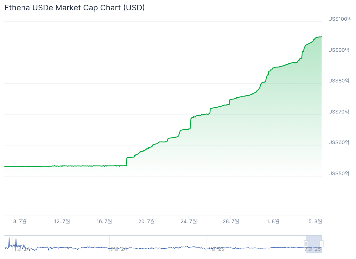Viewport: 356px width, 259px height.
Task: Click the 16. 7월 date label
Action: pyautogui.click(x=104, y=221)
